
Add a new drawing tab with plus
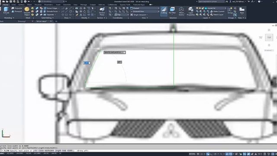pos(56,21)
